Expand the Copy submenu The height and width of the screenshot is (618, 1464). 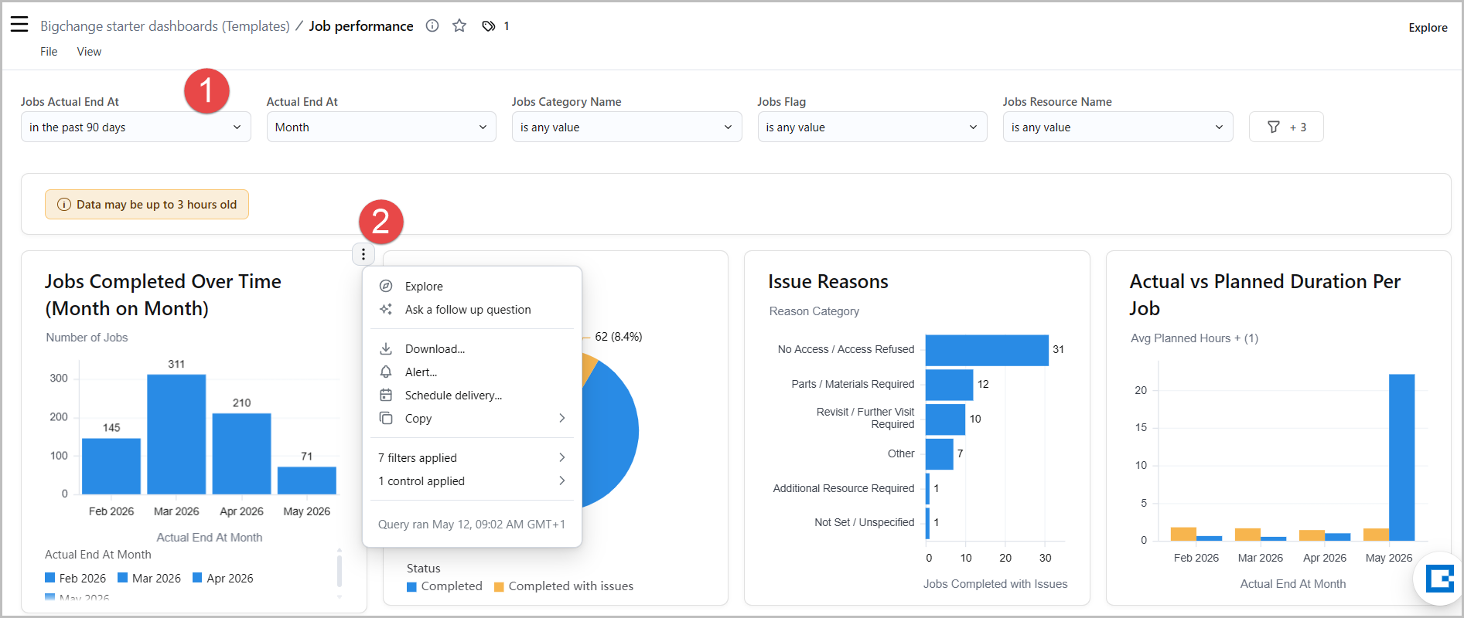tap(472, 418)
